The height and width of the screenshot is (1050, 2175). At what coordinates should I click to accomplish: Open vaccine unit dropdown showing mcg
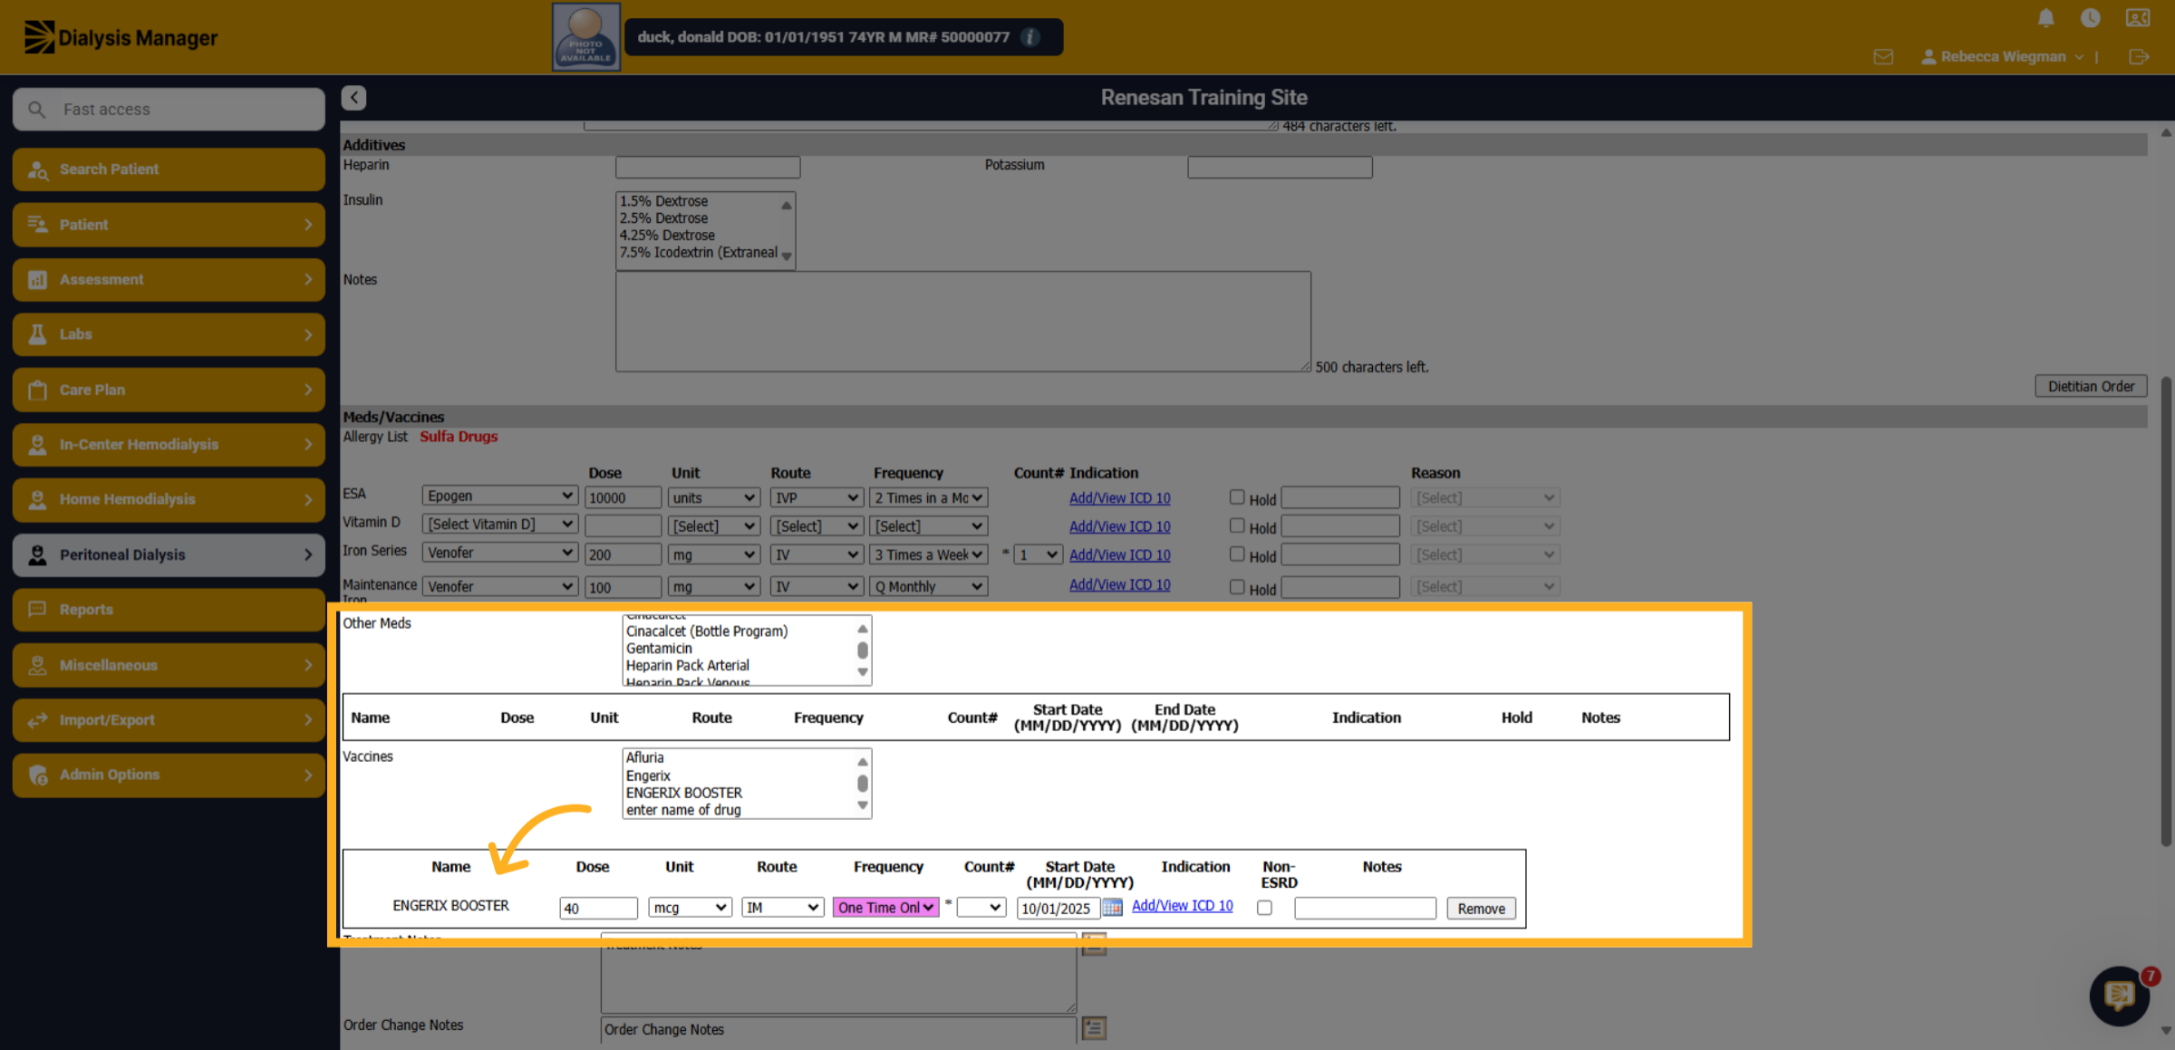[x=690, y=908]
